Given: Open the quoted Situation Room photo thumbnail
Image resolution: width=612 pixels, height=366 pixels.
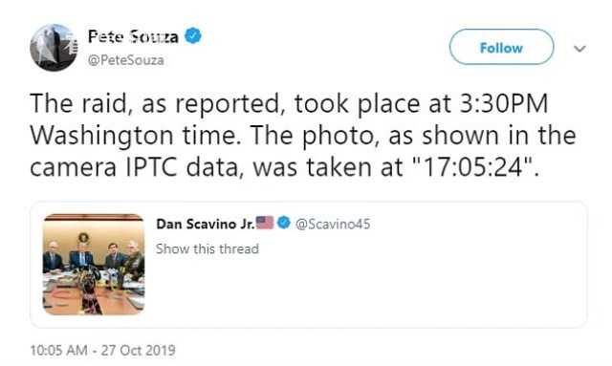Looking at the screenshot, I should [x=94, y=264].
